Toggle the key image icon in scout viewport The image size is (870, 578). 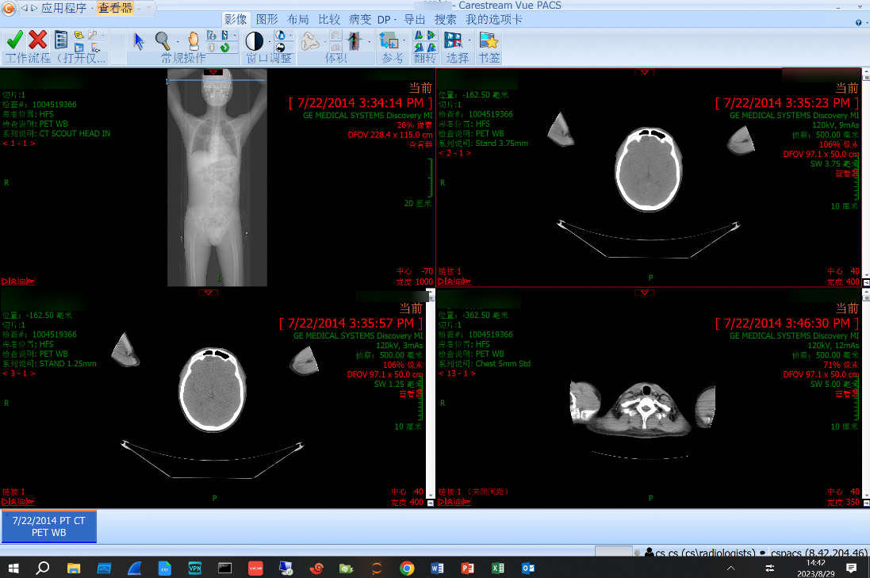coord(31,281)
